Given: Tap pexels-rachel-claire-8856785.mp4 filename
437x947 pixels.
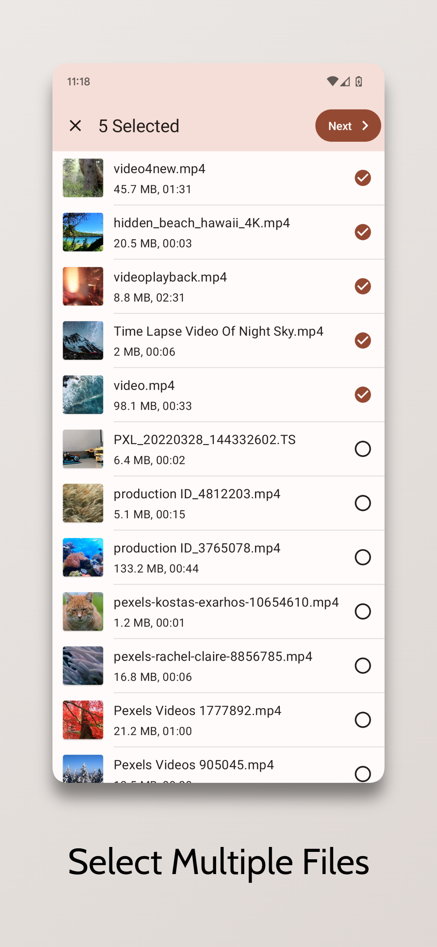Looking at the screenshot, I should tap(213, 657).
